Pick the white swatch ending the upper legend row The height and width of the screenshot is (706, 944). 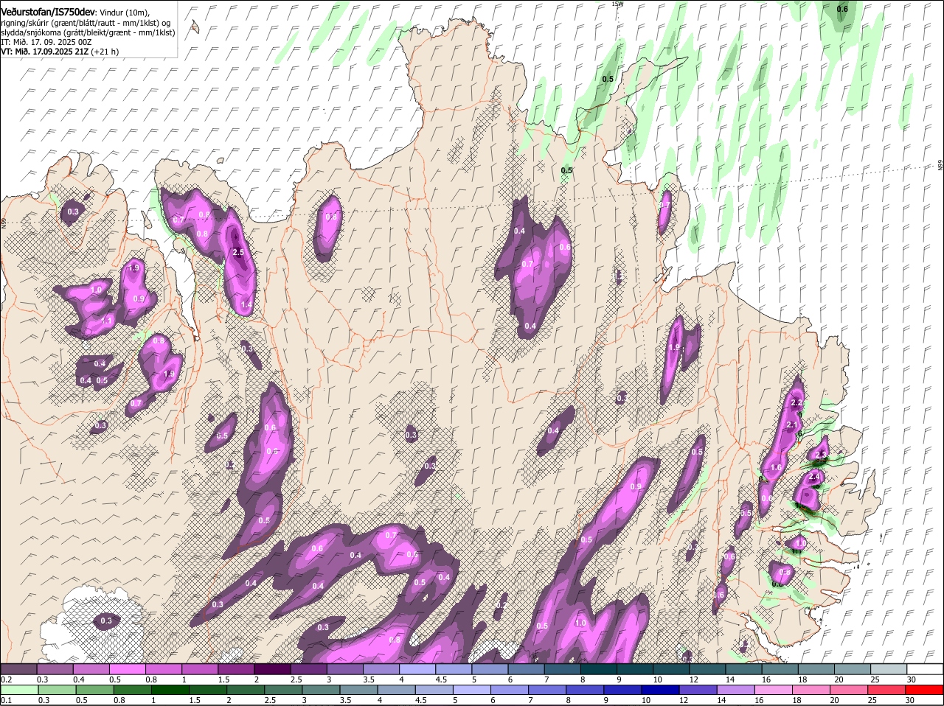[x=925, y=669]
